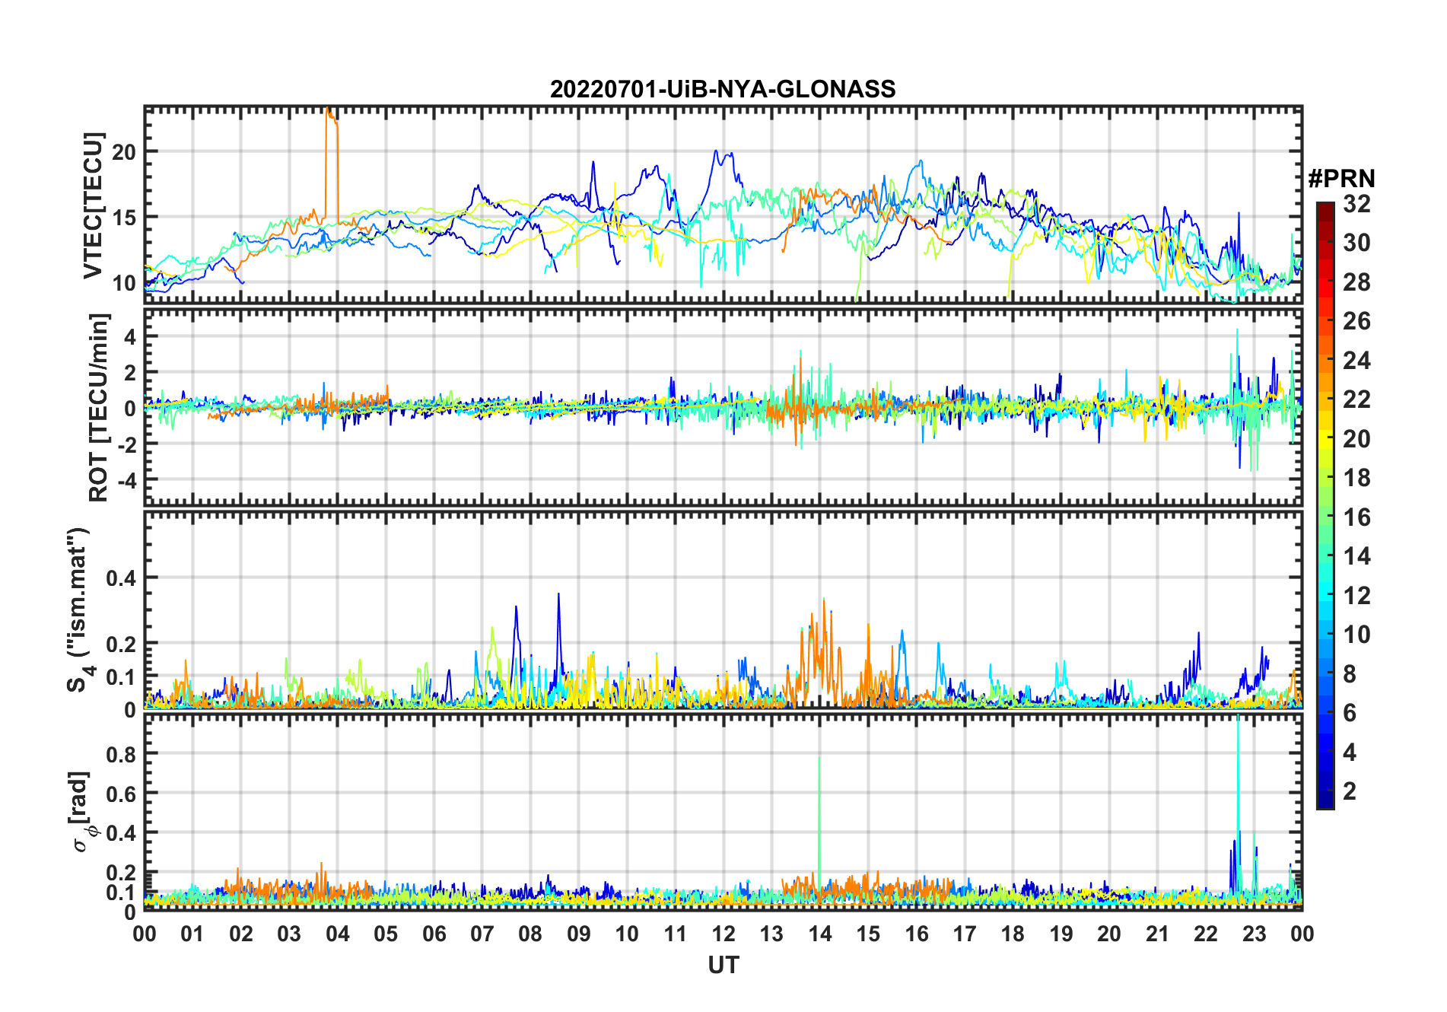
Task: Click the 09 hour tick on UT axis
Action: 579,934
